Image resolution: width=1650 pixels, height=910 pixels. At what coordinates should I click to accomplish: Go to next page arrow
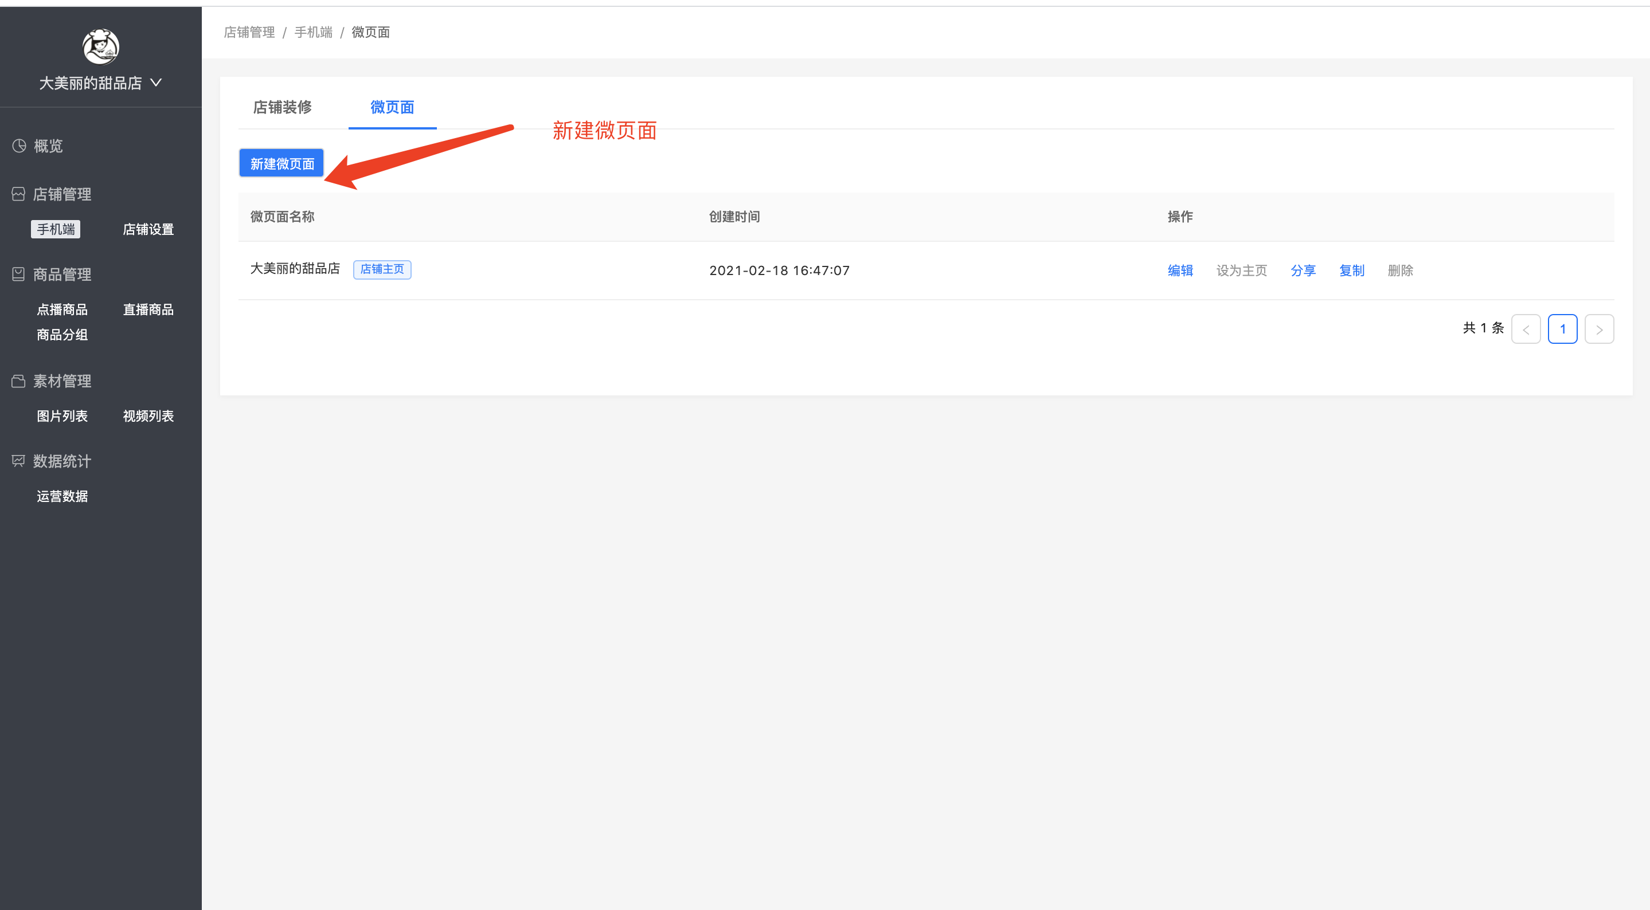(x=1600, y=329)
